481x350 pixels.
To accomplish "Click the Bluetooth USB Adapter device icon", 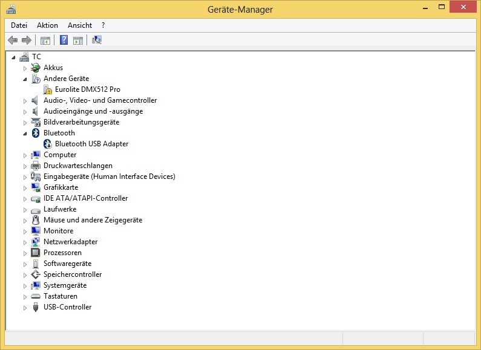I will coord(48,144).
